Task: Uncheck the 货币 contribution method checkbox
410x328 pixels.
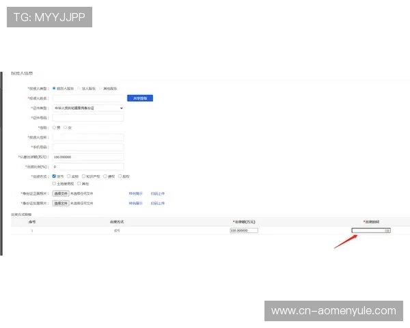Action: tap(54, 176)
